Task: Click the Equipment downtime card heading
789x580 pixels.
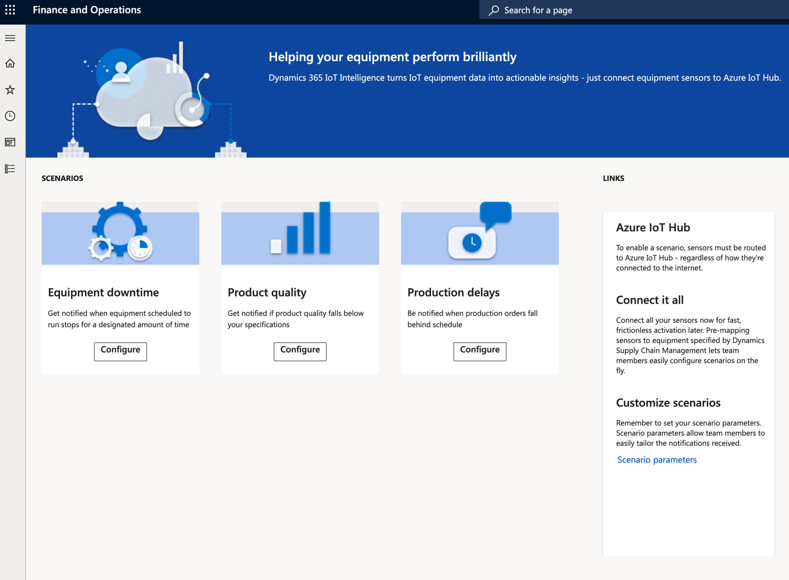Action: pyautogui.click(x=103, y=292)
